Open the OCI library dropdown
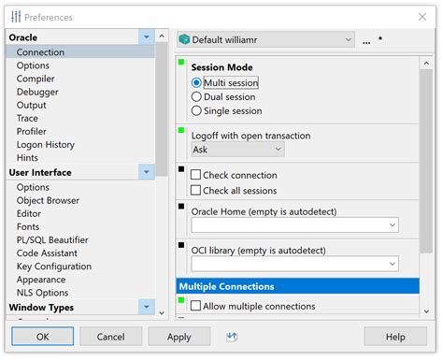 (x=294, y=264)
